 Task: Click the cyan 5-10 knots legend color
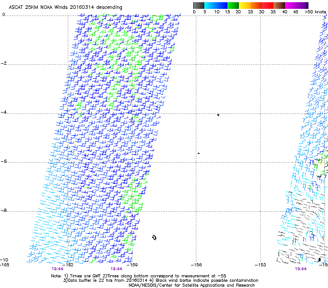[x=210, y=5]
